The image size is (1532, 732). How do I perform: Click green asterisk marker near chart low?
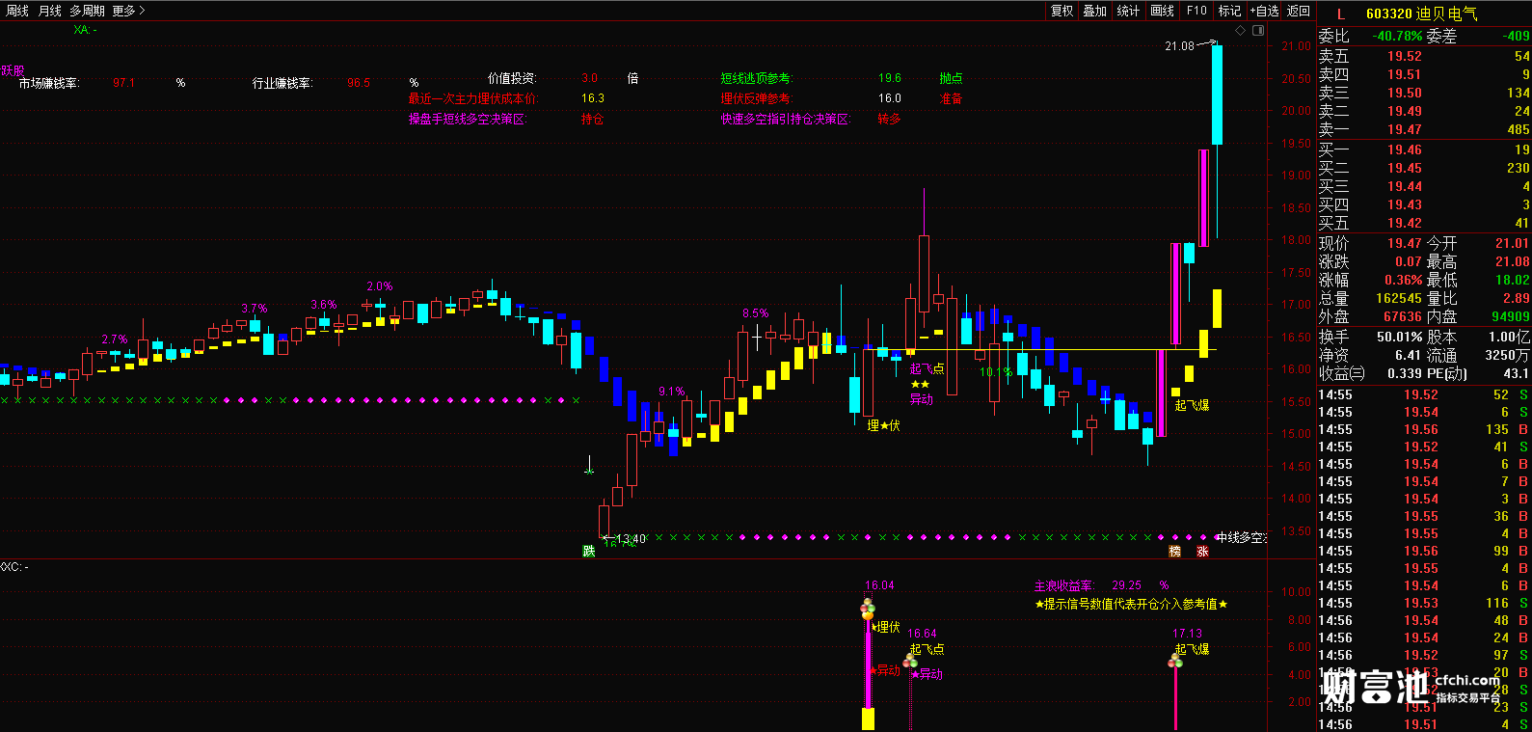589,471
